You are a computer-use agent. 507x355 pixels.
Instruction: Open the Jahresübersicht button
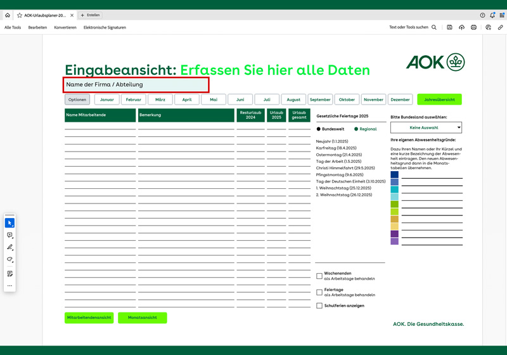point(439,100)
